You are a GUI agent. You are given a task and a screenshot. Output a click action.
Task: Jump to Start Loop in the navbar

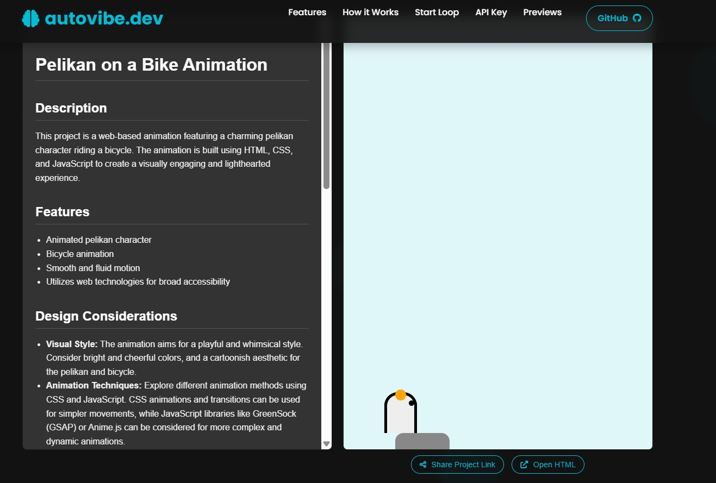click(437, 12)
